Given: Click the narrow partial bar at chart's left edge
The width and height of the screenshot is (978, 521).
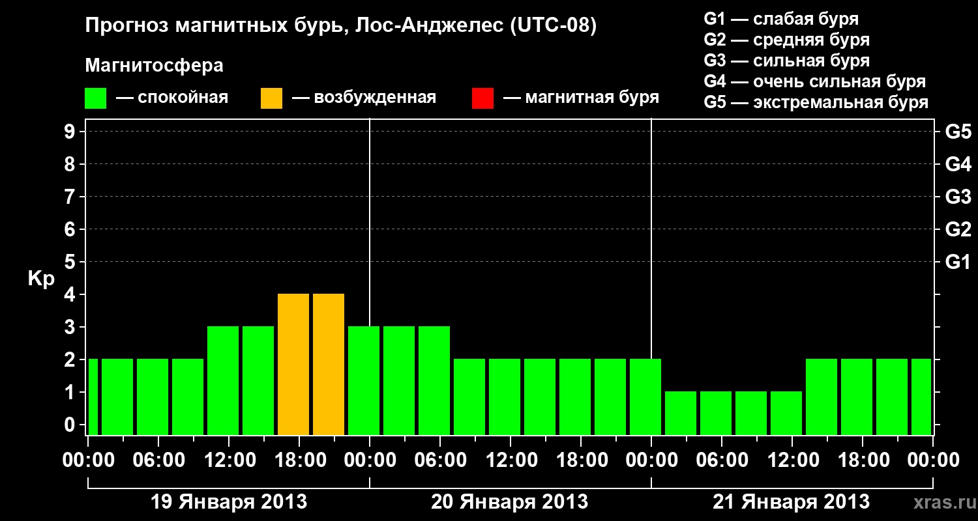Looking at the screenshot, I should (x=93, y=397).
